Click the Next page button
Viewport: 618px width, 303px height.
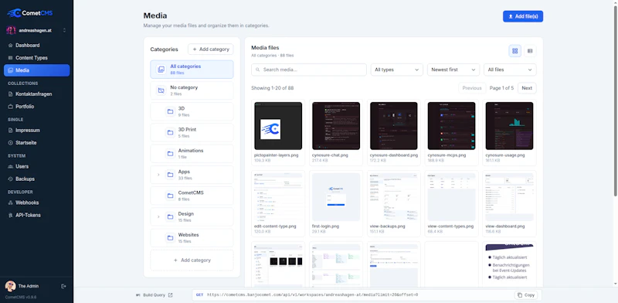pyautogui.click(x=527, y=88)
